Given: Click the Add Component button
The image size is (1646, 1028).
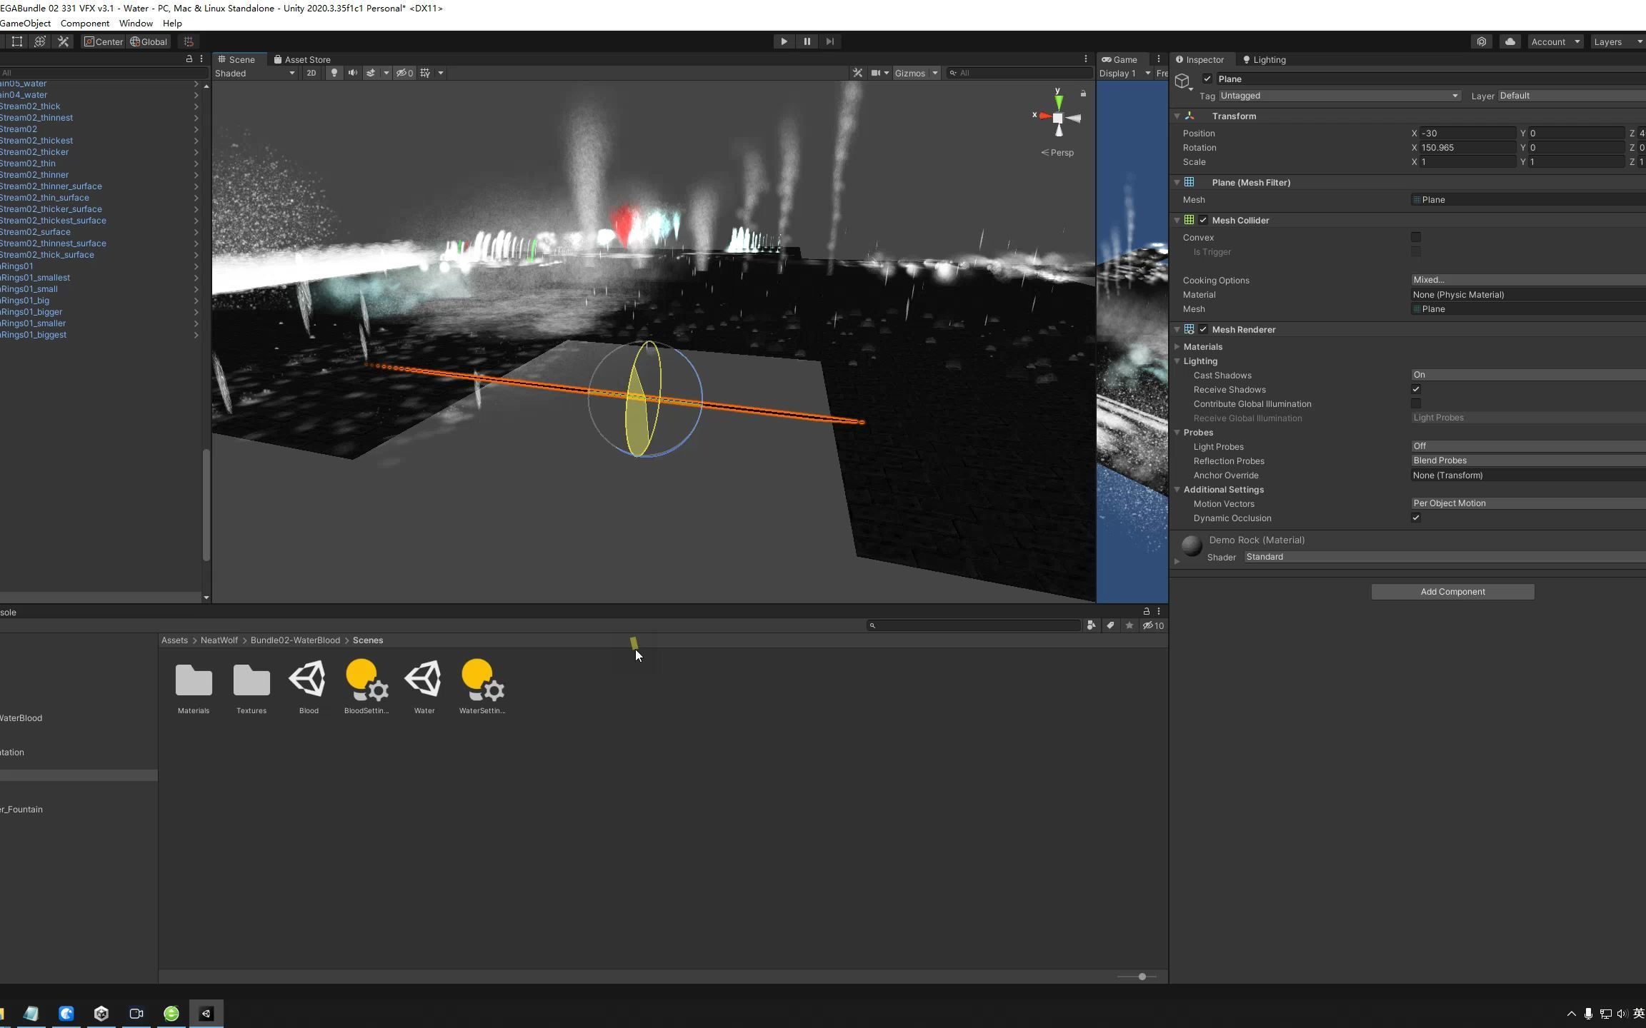Looking at the screenshot, I should click(x=1452, y=592).
